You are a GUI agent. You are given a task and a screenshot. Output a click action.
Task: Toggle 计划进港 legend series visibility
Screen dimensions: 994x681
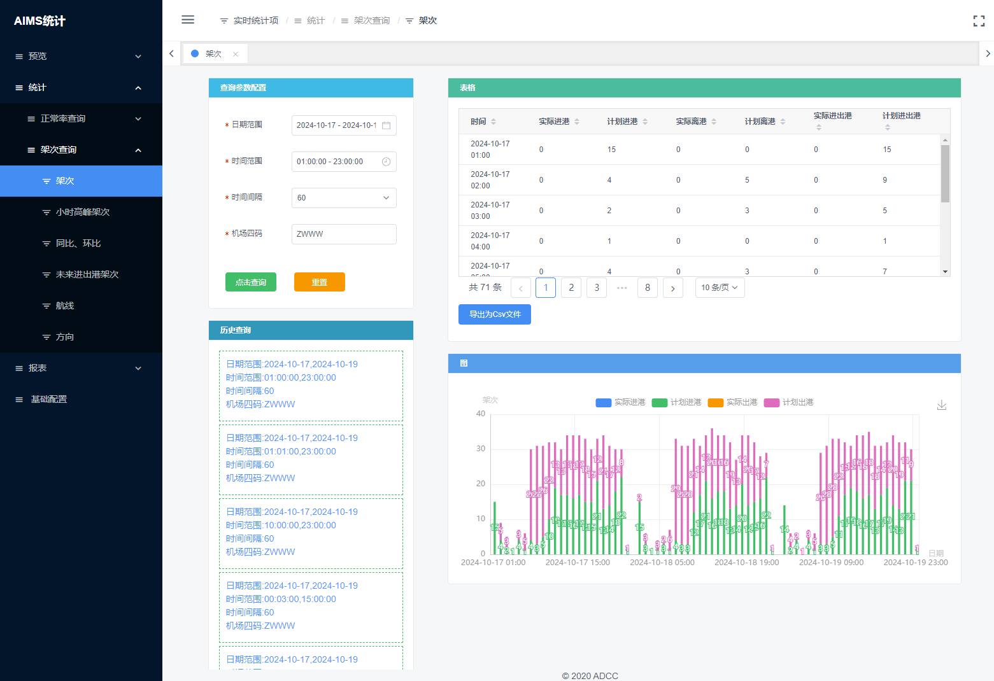tap(676, 402)
